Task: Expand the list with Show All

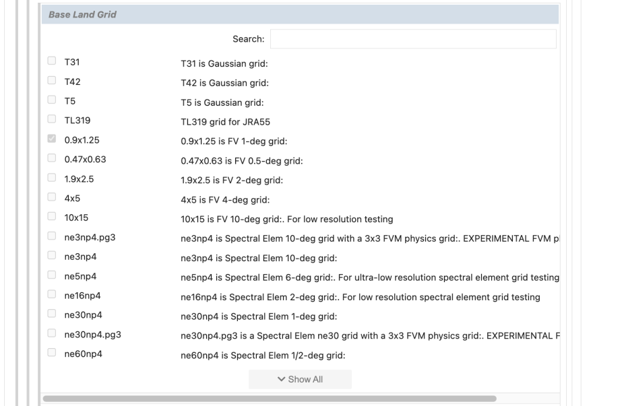Action: [x=300, y=379]
